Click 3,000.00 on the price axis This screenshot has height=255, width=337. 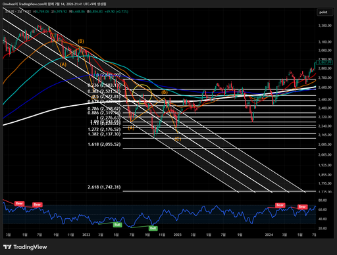[x=325, y=51]
